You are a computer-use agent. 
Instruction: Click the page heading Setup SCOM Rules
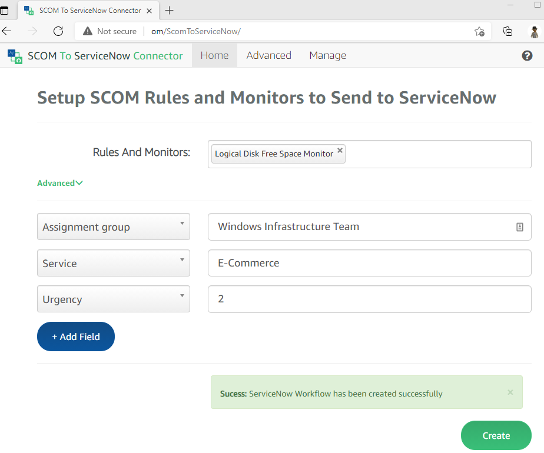[x=267, y=98]
